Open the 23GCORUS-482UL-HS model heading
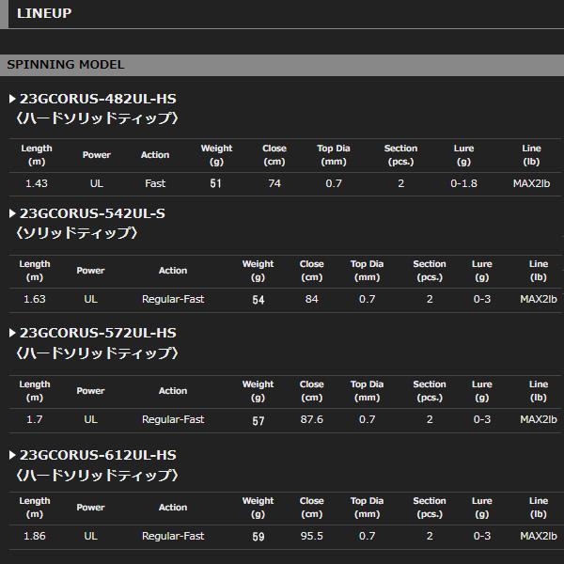The height and width of the screenshot is (564, 564). (x=98, y=99)
